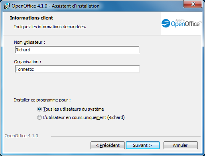Click the installer icon in the title bar
Image resolution: width=205 pixels, height=156 pixels.
coord(6,6)
